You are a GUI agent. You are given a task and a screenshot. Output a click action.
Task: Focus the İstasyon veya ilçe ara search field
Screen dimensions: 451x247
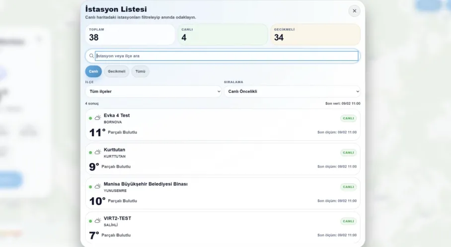(226, 56)
